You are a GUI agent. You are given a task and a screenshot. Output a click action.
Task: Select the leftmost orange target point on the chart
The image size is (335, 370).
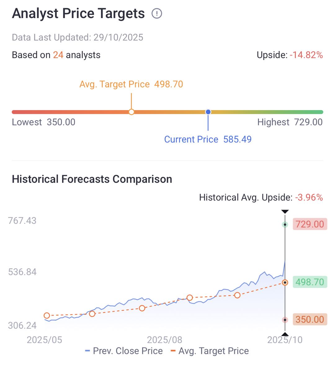click(x=47, y=316)
